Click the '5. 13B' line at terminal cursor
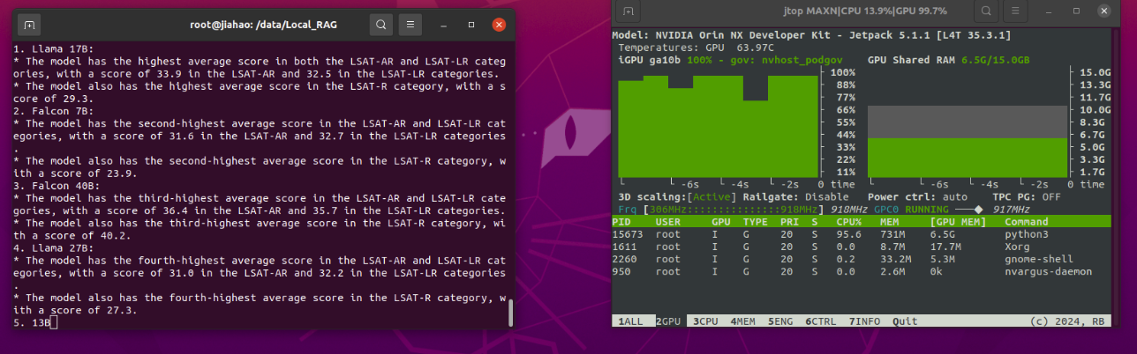1137x354 pixels. 33,323
